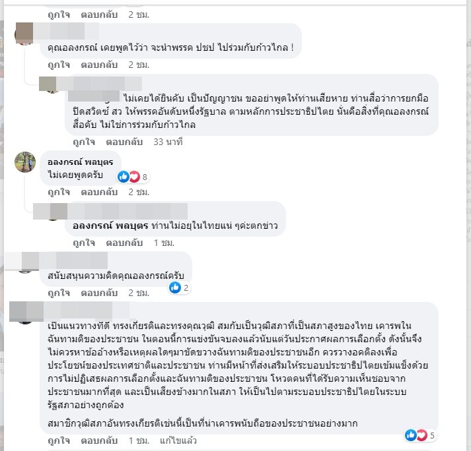
Task: Like the long comment edited 1 ชม. ago
Action: tap(59, 440)
